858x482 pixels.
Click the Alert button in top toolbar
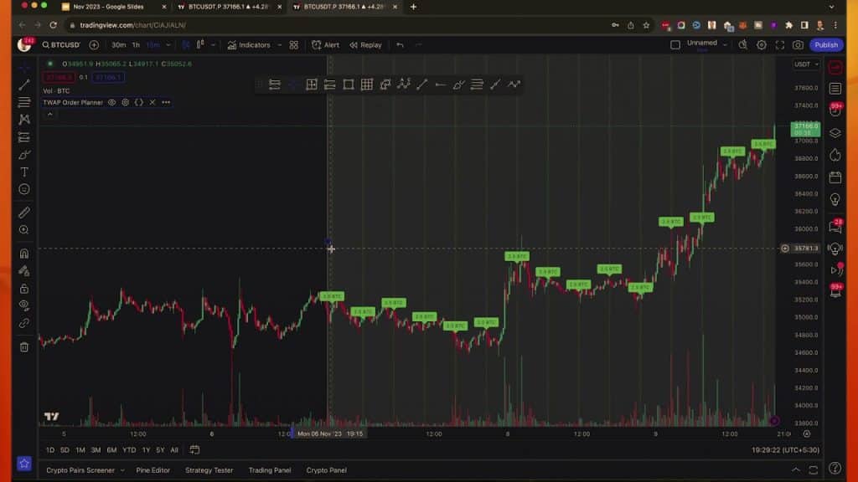[x=326, y=45]
